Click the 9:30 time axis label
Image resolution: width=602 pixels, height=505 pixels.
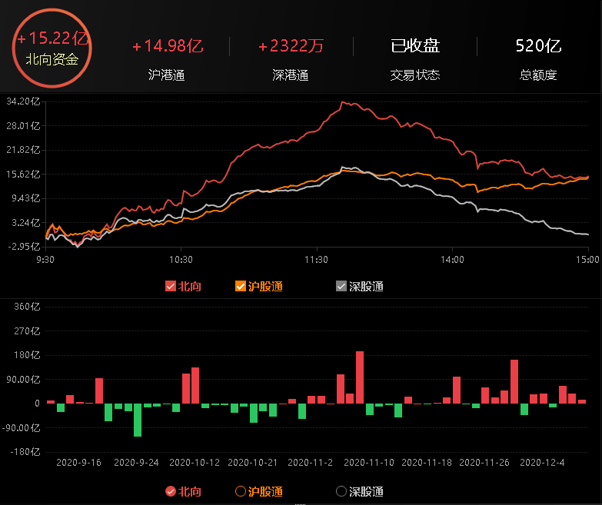pyautogui.click(x=45, y=260)
